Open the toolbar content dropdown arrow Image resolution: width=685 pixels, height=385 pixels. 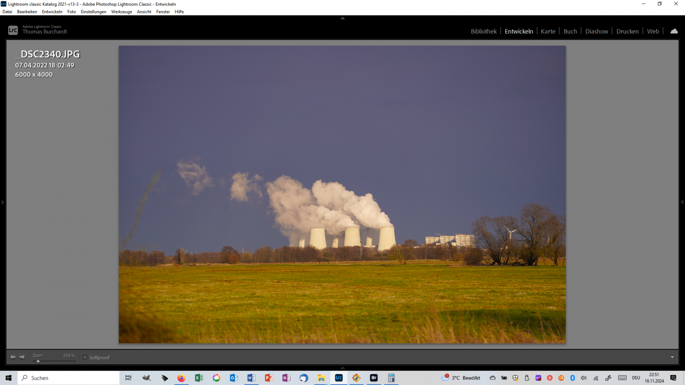(x=672, y=357)
